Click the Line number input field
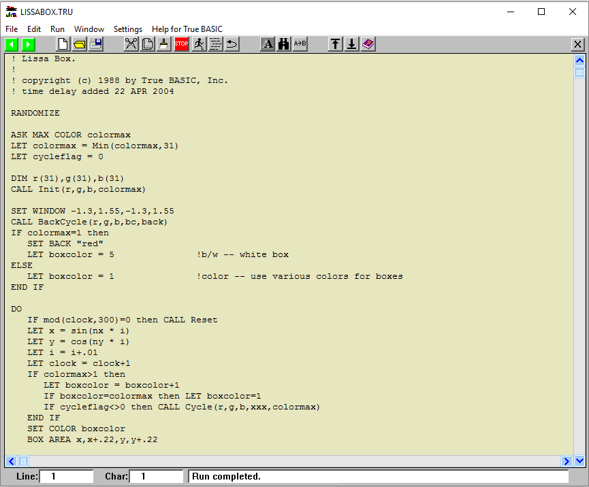 click(x=66, y=476)
